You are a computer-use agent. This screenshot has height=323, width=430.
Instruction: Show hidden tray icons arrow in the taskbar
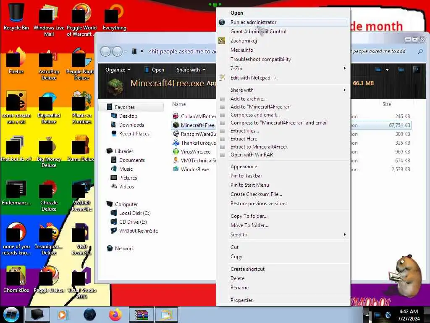click(367, 315)
